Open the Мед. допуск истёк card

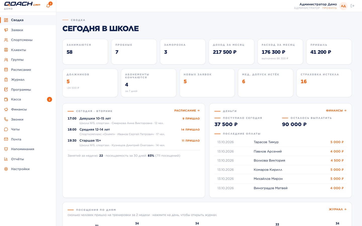pyautogui.click(x=265, y=83)
